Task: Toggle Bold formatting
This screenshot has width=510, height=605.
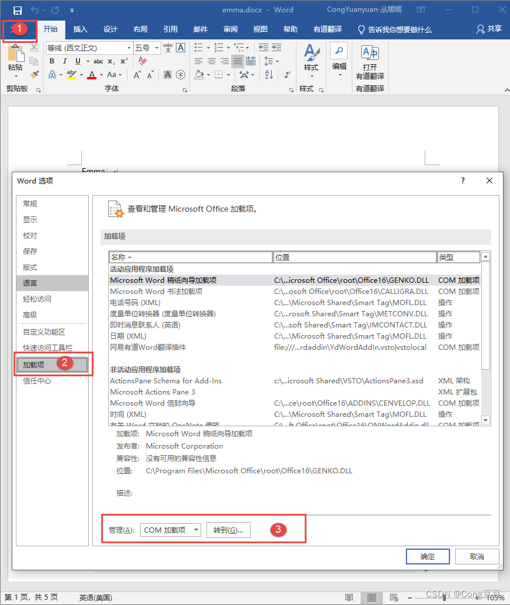Action: coord(52,61)
